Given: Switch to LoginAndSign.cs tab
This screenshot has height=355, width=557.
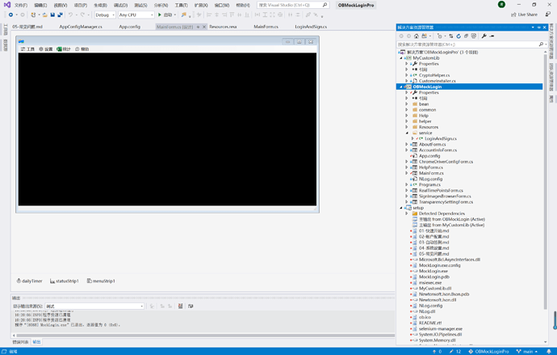Looking at the screenshot, I should pyautogui.click(x=311, y=27).
